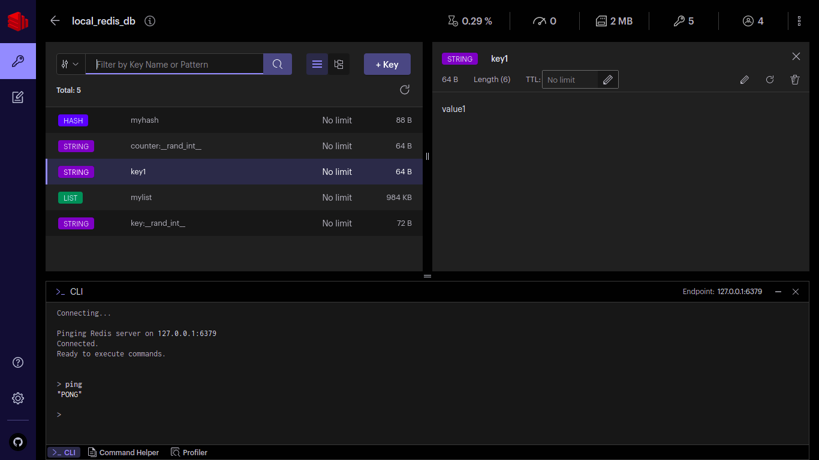This screenshot has width=819, height=460.
Task: Click the search magnifier in the filter bar
Action: [x=277, y=64]
